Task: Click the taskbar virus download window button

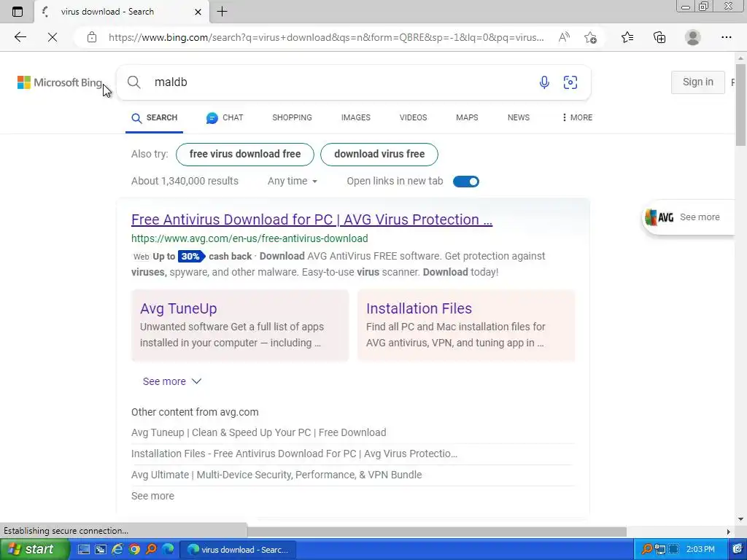Action: coord(238,550)
